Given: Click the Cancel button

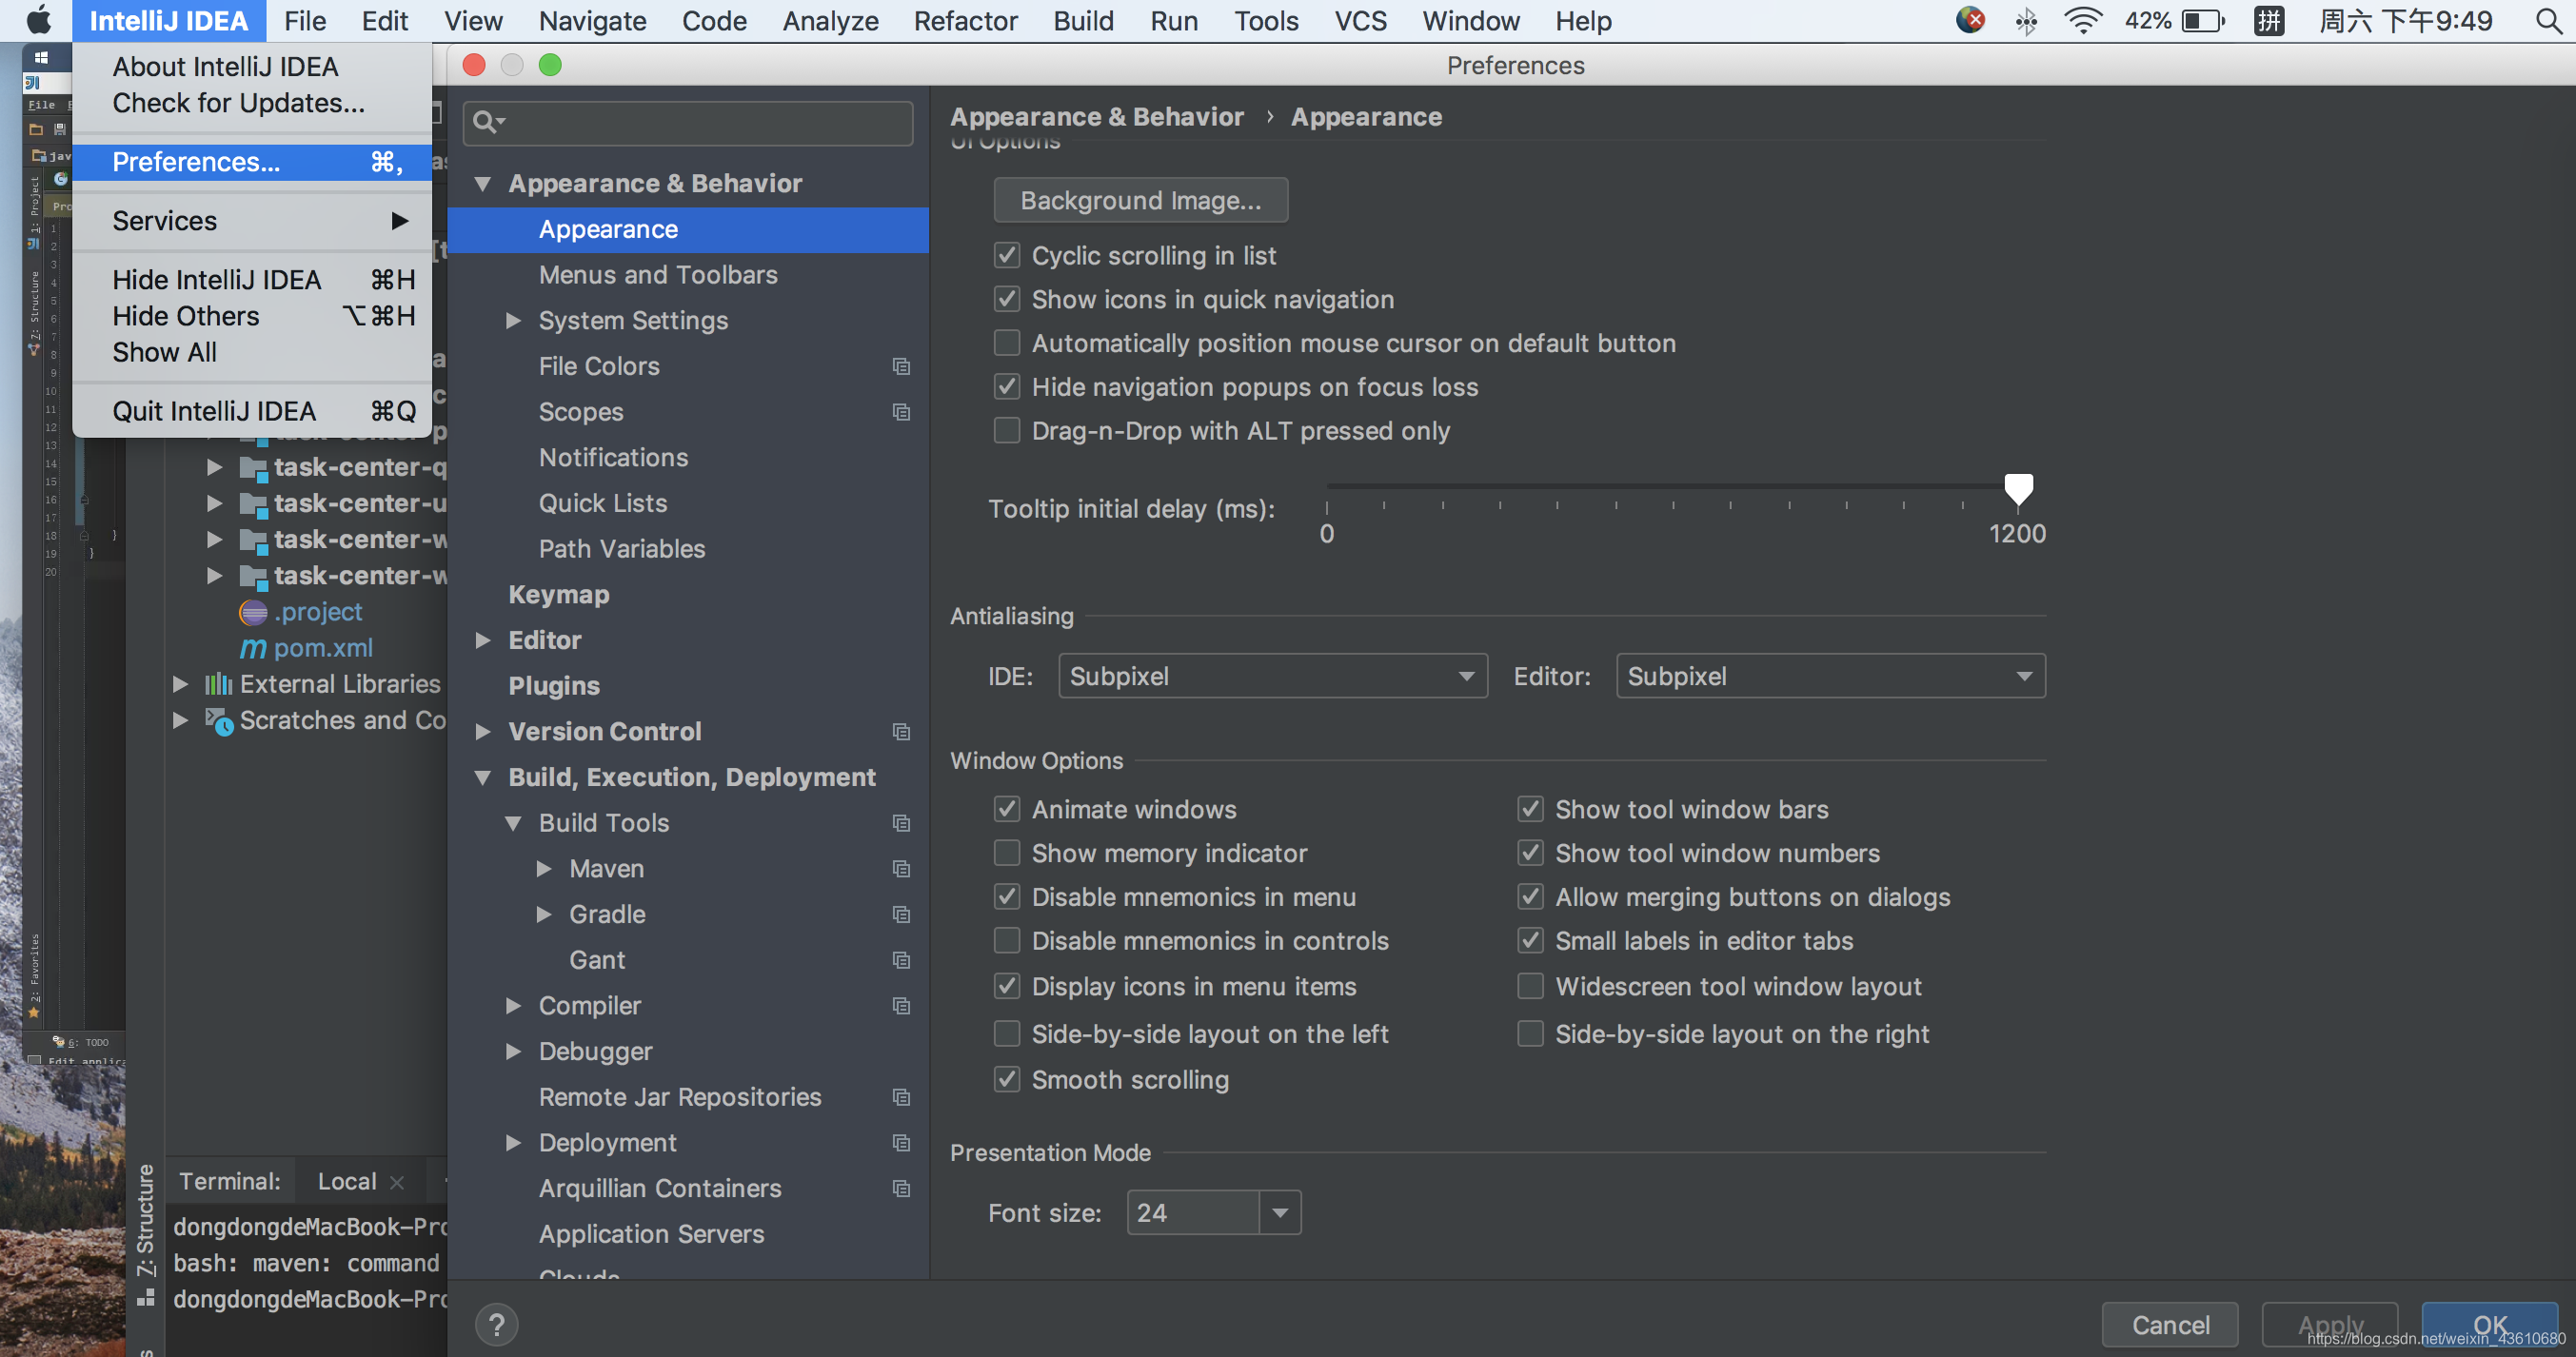Looking at the screenshot, I should click(x=2170, y=1325).
